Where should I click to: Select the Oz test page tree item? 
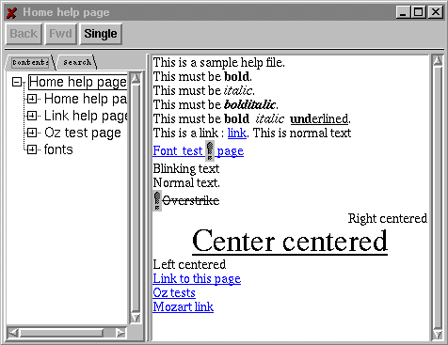(83, 133)
